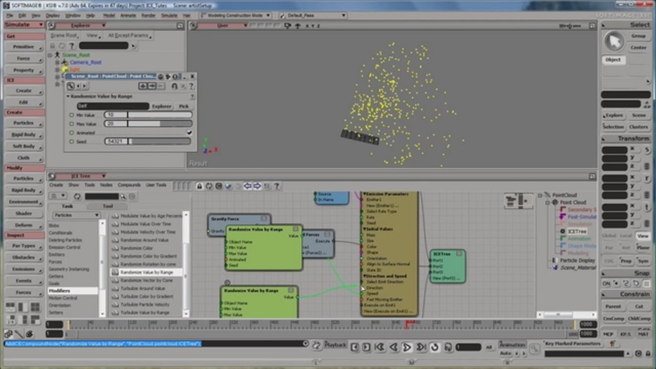This screenshot has height=369, width=656.
Task: Click the refresh icon in the ICE Tree toolbar
Action: (209, 186)
